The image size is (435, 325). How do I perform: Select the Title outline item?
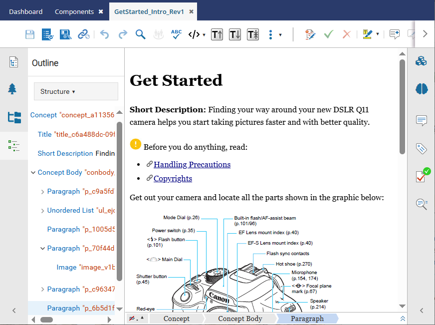pos(76,134)
